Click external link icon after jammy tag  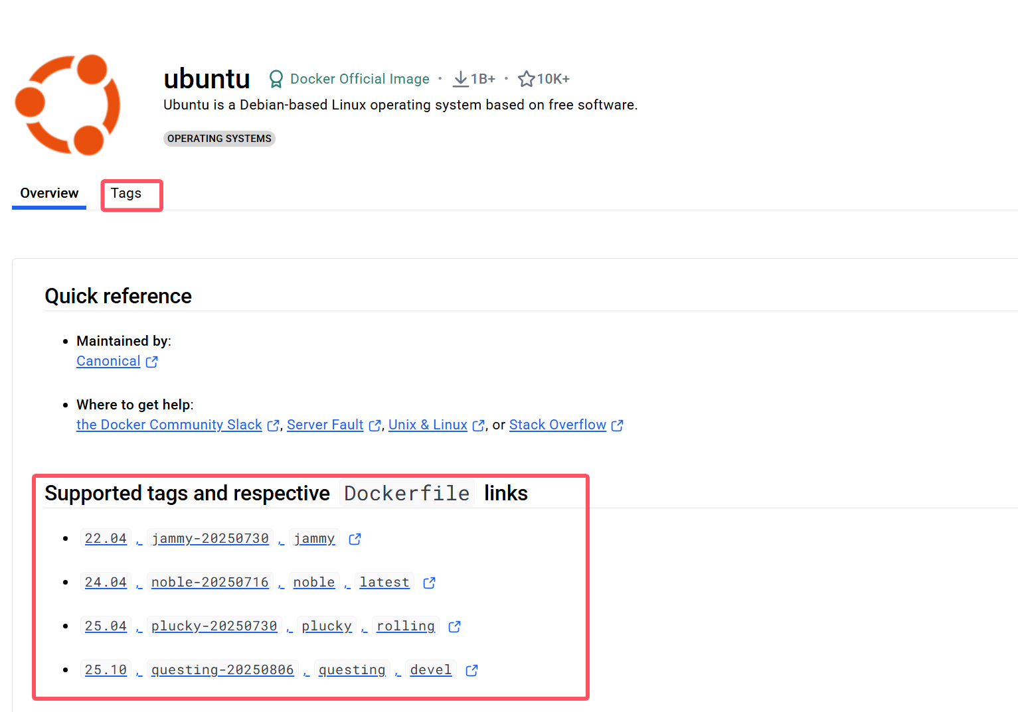(x=355, y=539)
